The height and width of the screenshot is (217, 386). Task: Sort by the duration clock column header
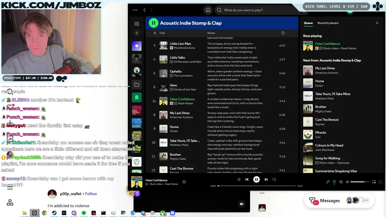click(283, 33)
